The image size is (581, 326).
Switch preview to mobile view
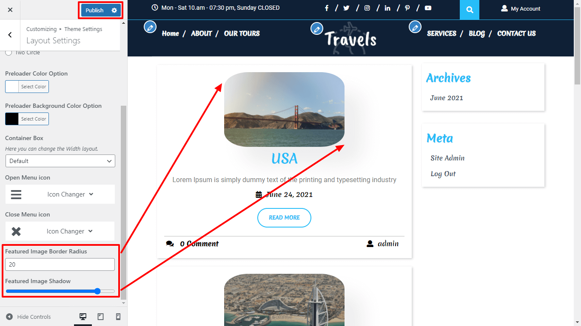118,316
